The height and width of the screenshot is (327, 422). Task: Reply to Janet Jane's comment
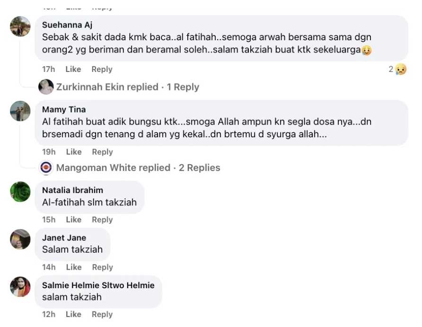pyautogui.click(x=102, y=267)
